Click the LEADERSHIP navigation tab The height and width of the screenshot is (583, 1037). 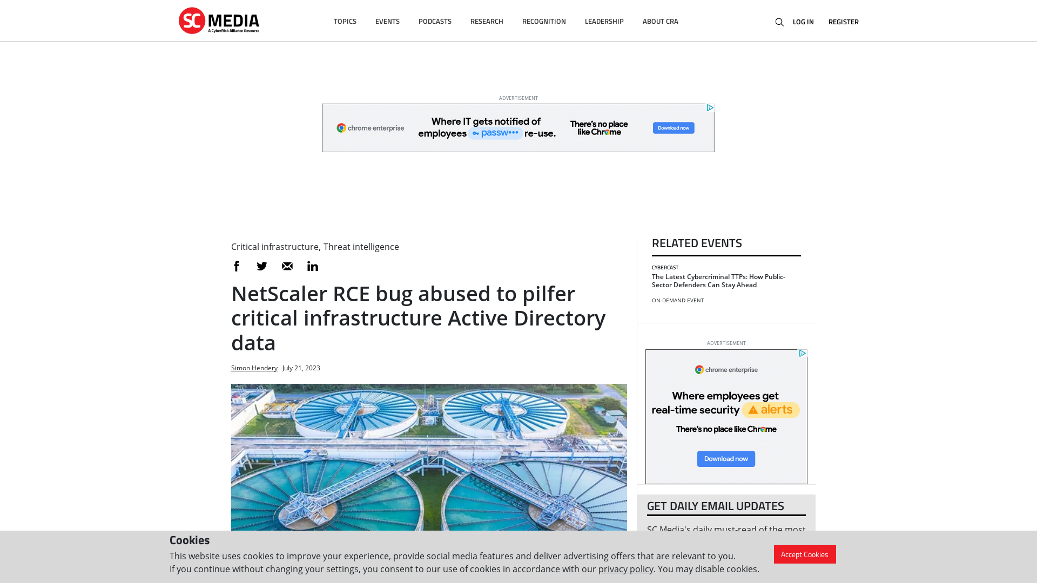[x=603, y=21]
